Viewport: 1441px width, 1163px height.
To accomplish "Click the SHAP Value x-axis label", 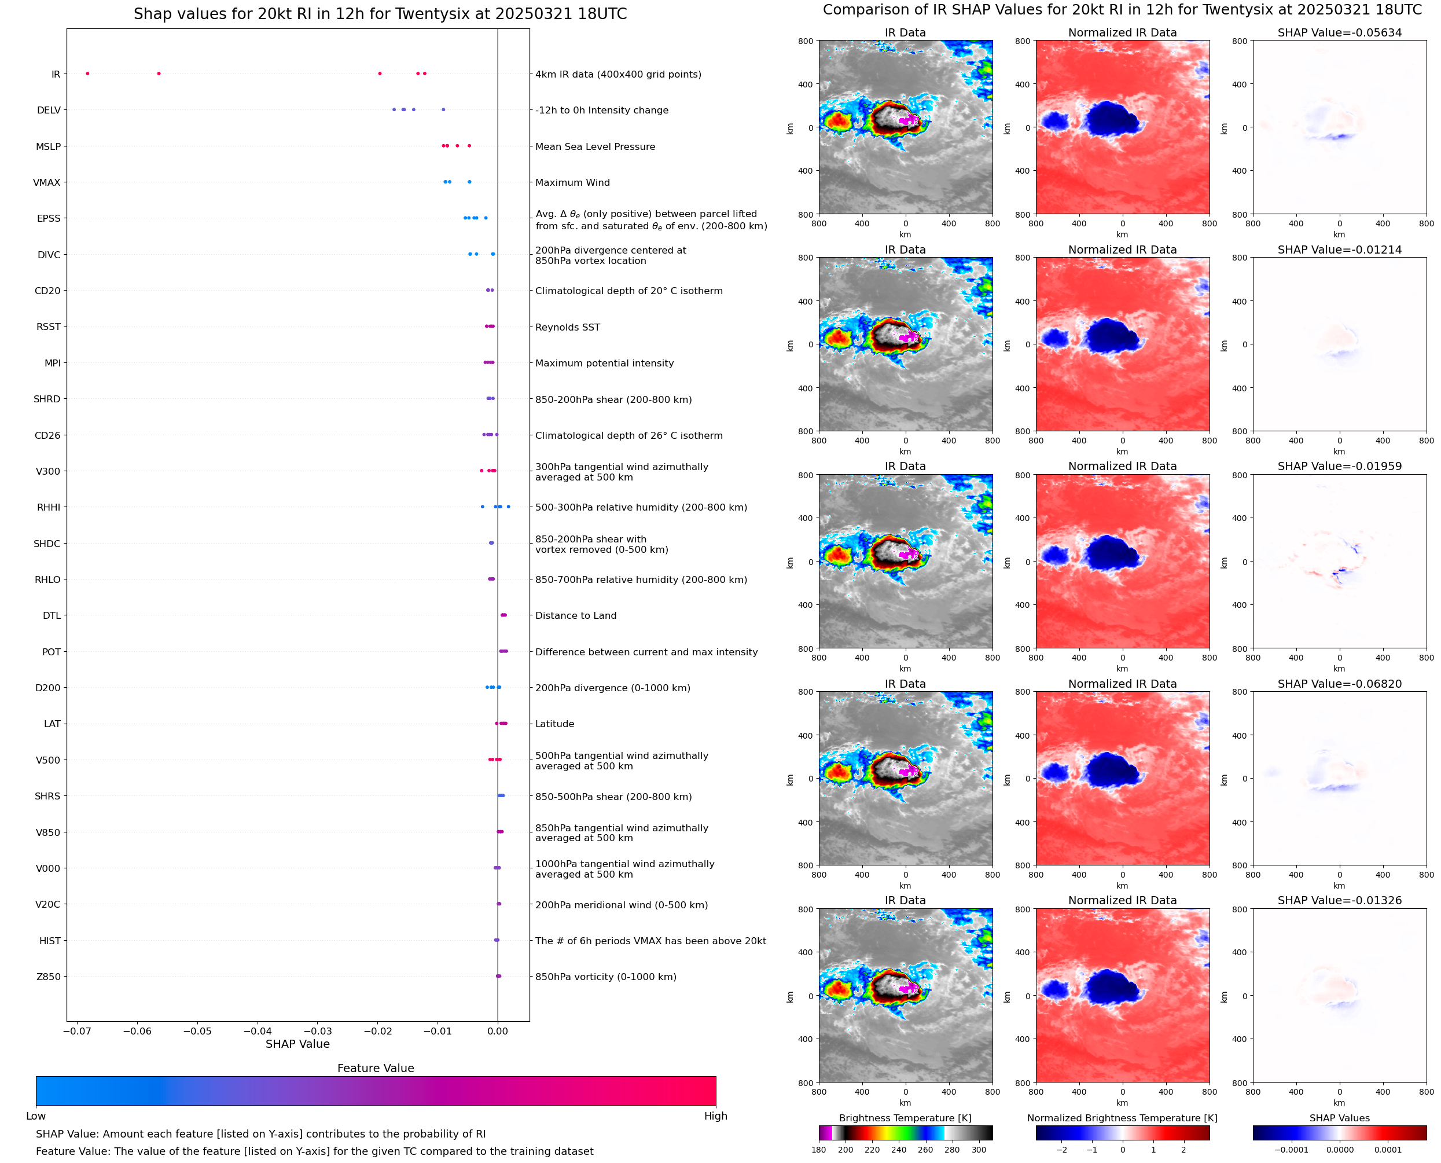I will click(297, 1044).
